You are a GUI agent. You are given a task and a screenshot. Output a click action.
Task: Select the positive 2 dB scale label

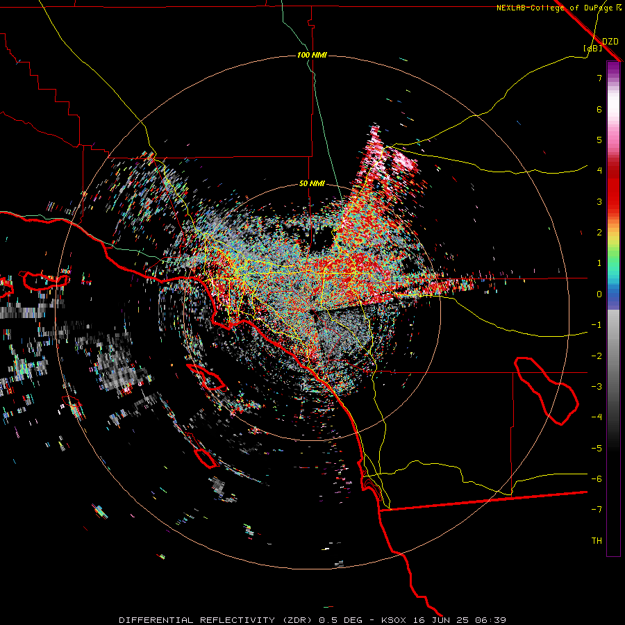pos(599,233)
